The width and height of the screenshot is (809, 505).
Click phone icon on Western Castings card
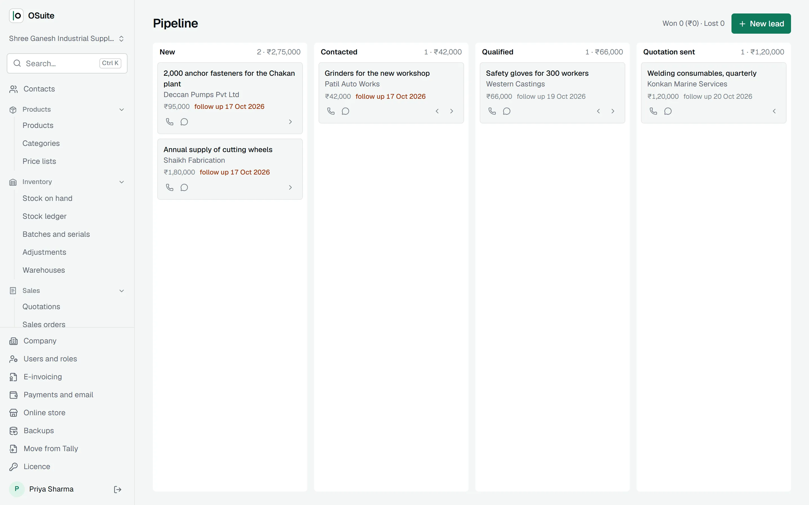[x=492, y=111]
